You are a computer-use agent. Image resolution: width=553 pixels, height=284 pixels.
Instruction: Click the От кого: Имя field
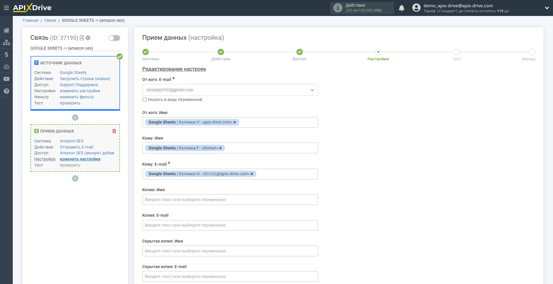230,122
